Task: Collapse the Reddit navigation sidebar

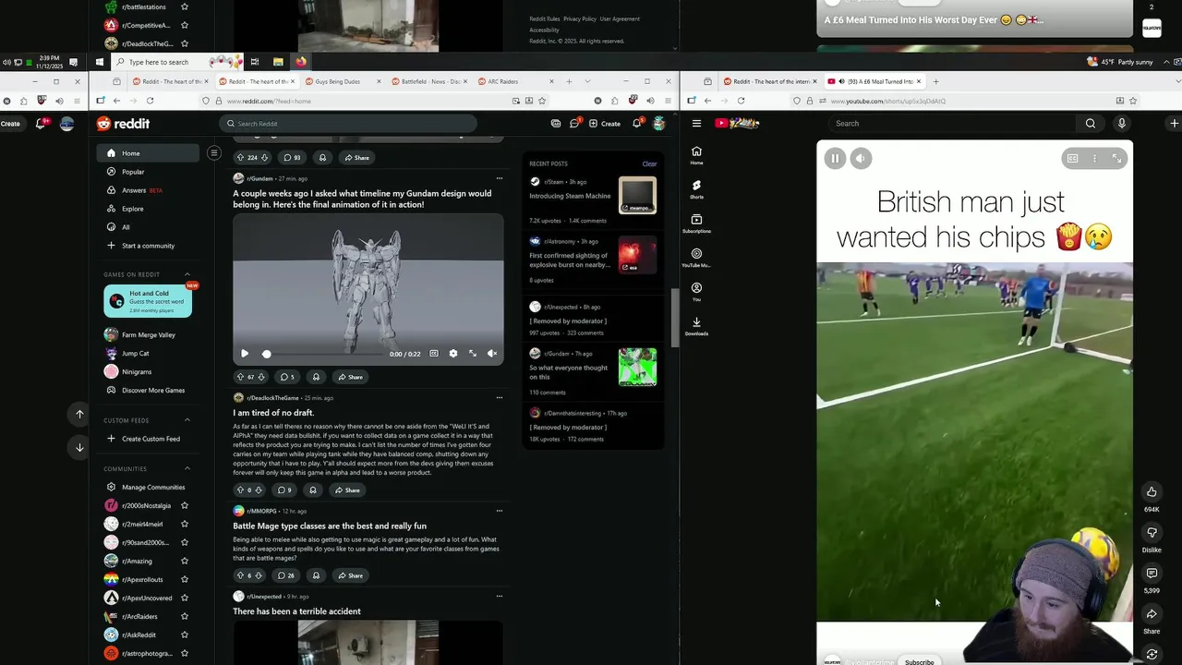Action: (x=213, y=153)
